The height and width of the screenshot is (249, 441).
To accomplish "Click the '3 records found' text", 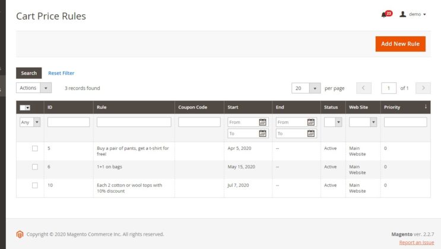I will click(82, 88).
